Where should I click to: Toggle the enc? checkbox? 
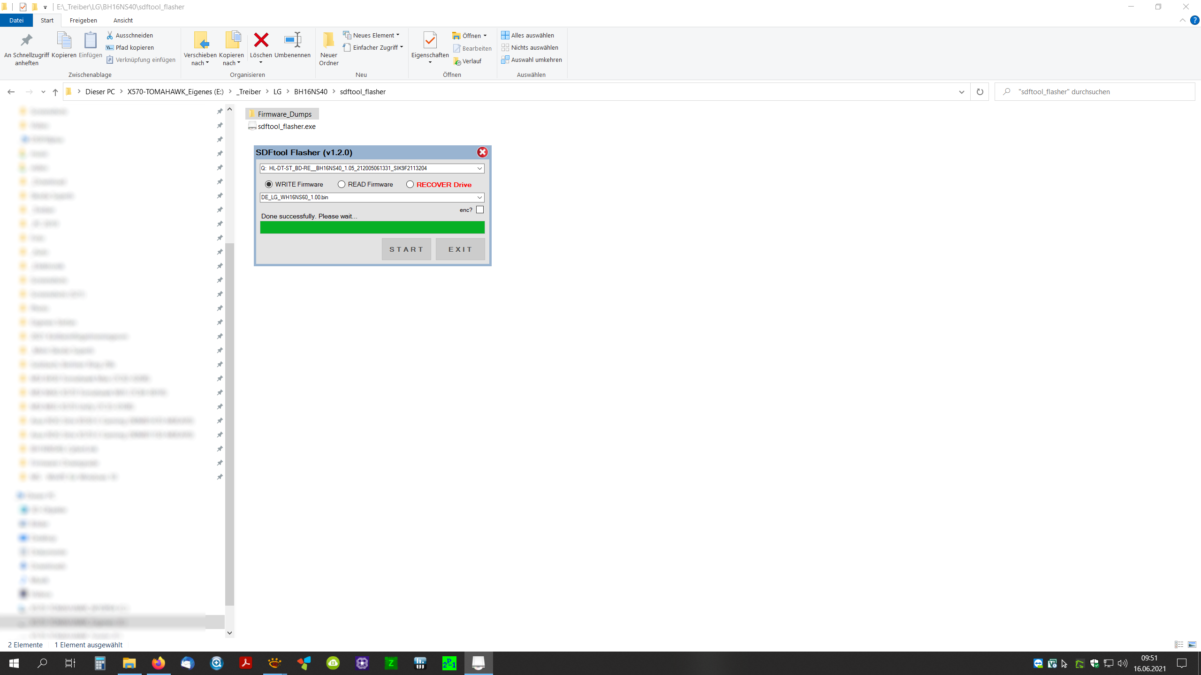click(479, 210)
